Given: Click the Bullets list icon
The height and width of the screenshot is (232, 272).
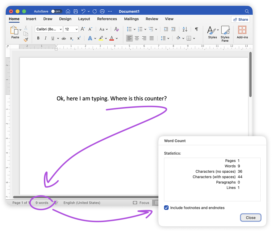Looking at the screenshot, I should (x=129, y=29).
